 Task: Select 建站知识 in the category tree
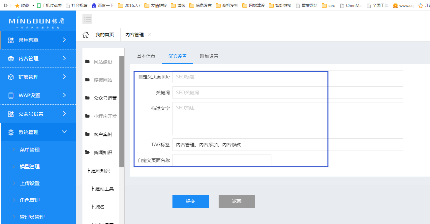(100, 171)
